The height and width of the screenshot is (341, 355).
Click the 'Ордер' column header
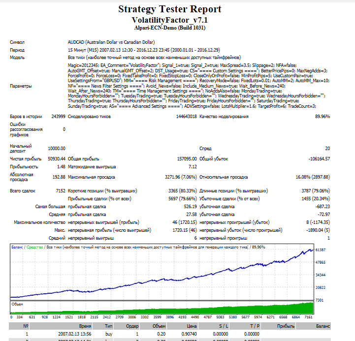[x=132, y=326]
